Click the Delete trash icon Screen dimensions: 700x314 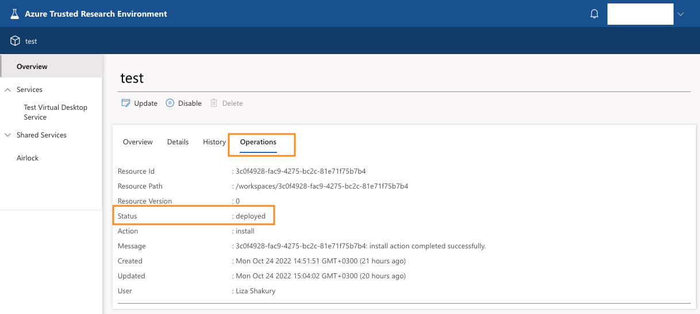click(214, 103)
